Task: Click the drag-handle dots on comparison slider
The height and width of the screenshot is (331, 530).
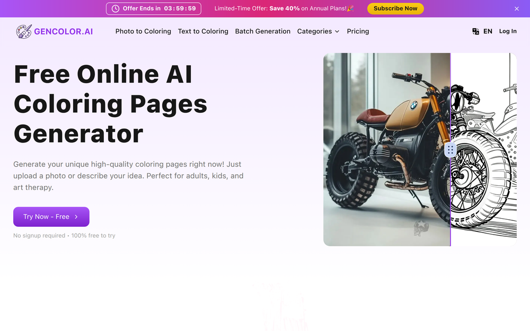Action: (x=450, y=150)
